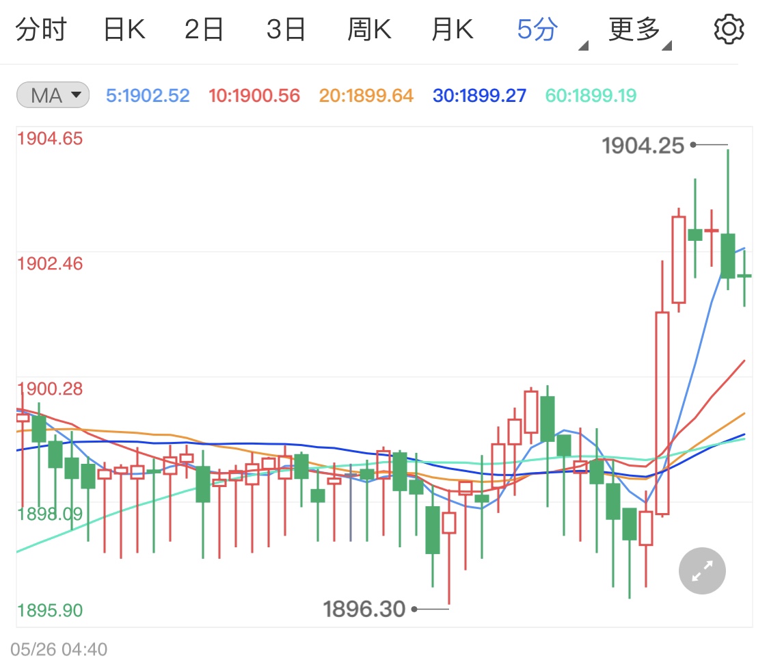Click the MA60 value 60:1899.19

[591, 95]
